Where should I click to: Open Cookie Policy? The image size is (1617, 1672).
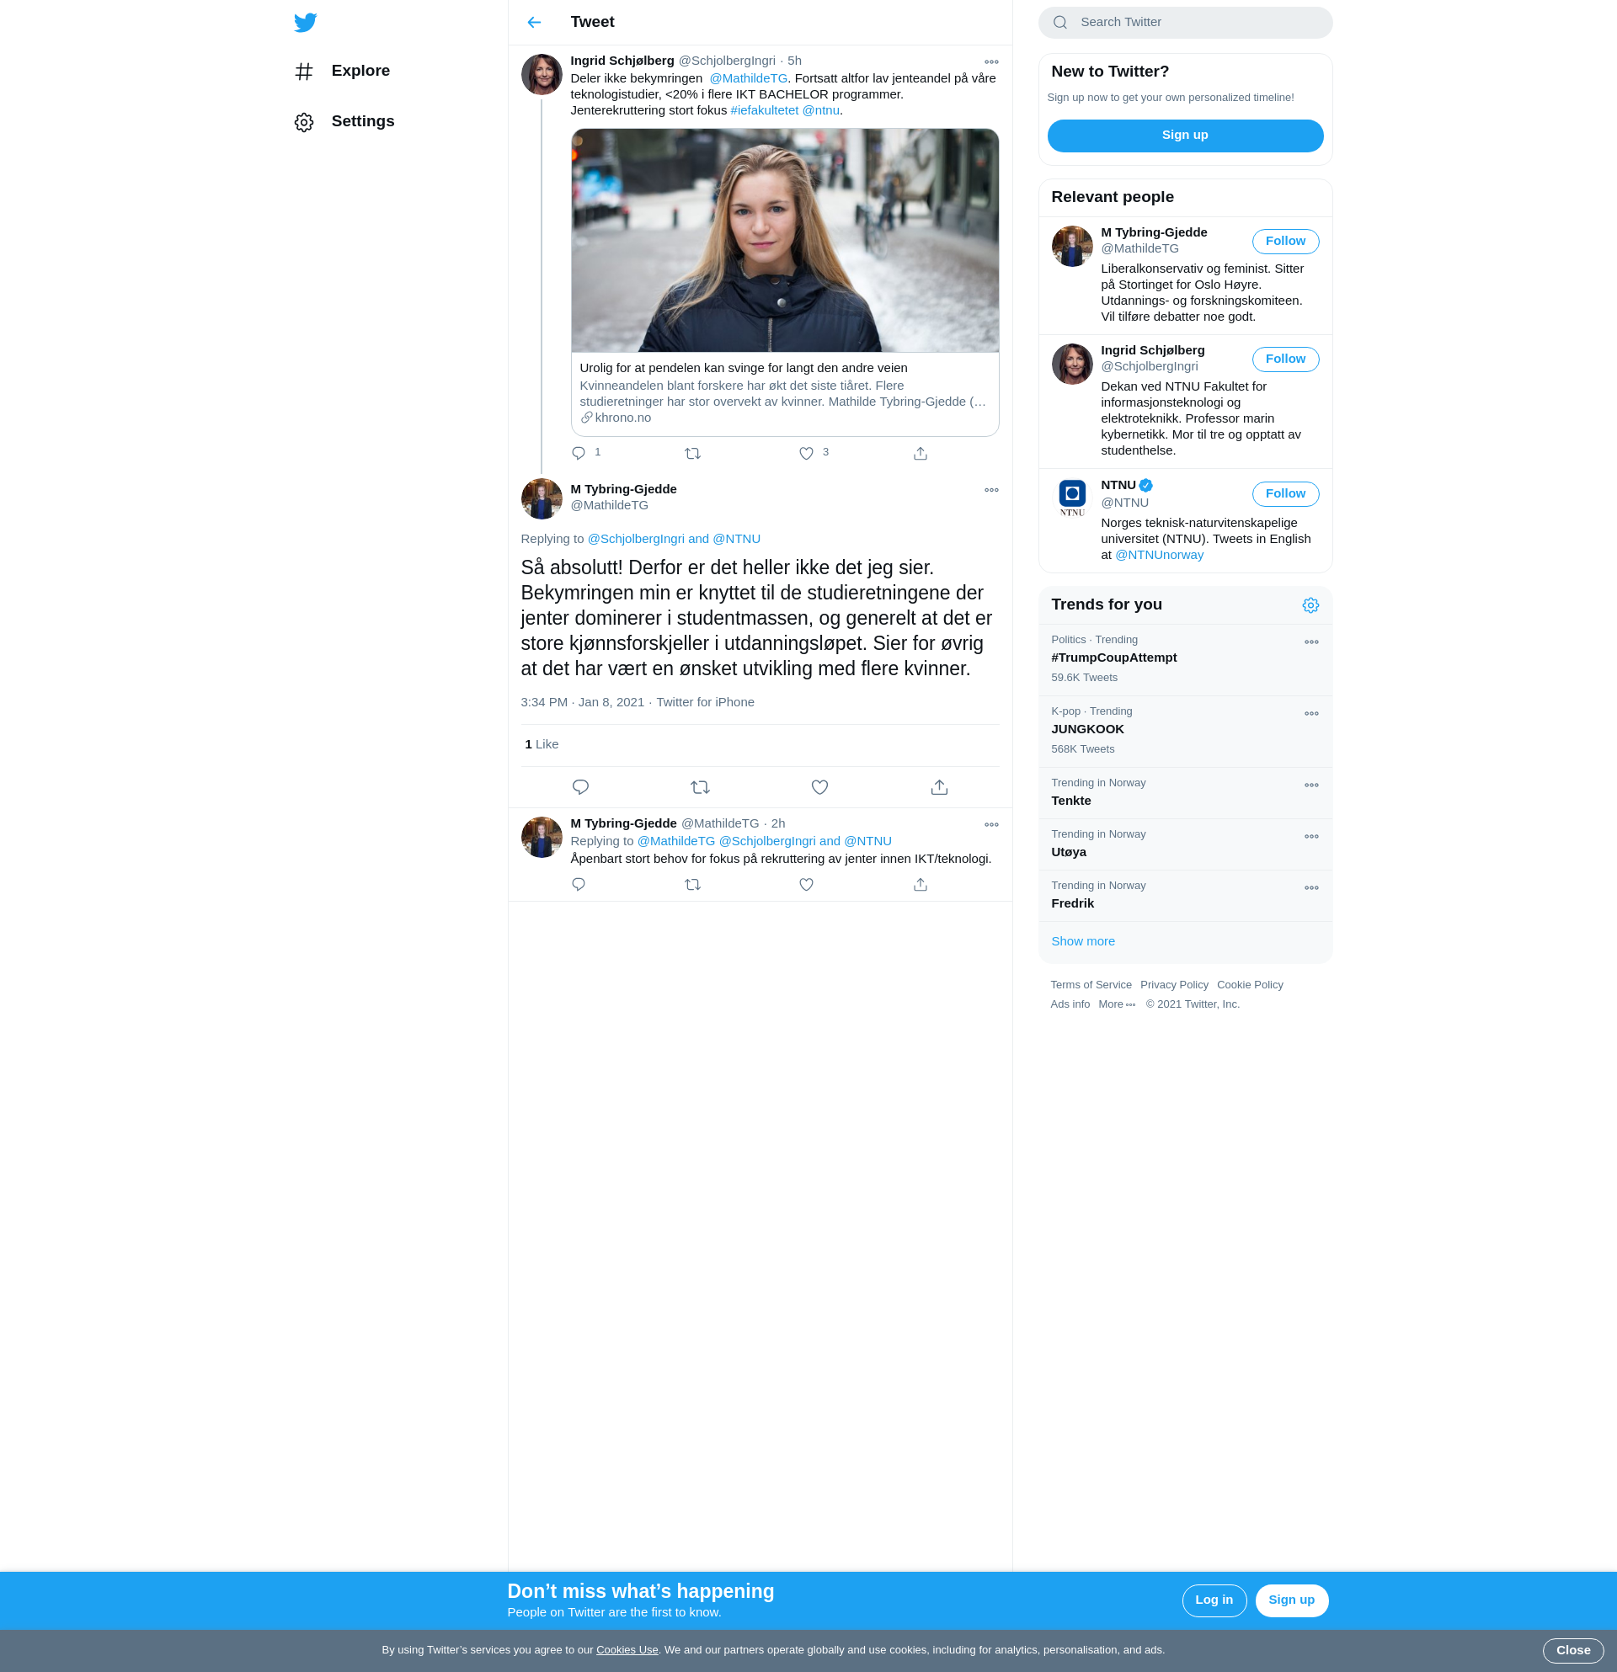(x=1249, y=984)
